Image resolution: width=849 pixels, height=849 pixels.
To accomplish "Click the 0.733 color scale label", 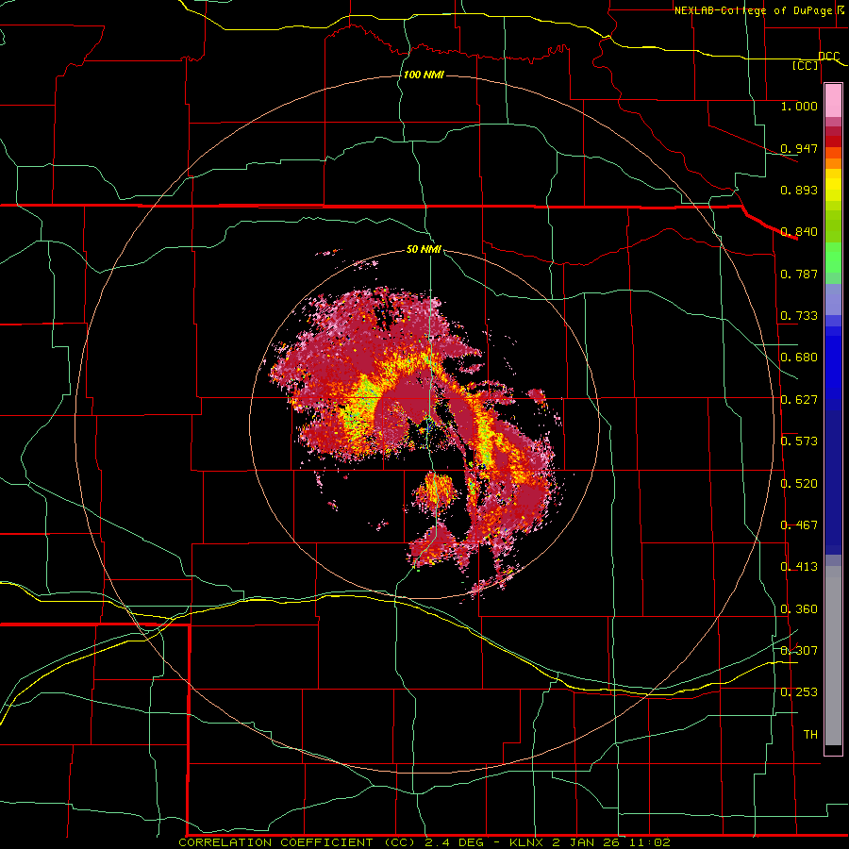I will (799, 316).
